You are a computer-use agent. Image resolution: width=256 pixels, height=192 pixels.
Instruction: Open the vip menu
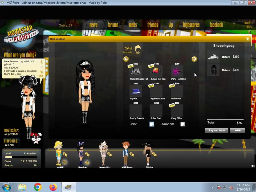(170, 25)
